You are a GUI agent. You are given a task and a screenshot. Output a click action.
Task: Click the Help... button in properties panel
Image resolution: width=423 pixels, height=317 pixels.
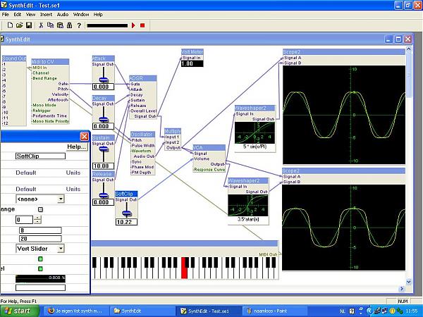coord(77,147)
